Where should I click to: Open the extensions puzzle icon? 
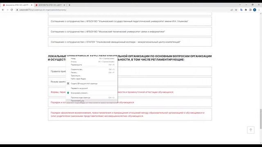(246, 10)
